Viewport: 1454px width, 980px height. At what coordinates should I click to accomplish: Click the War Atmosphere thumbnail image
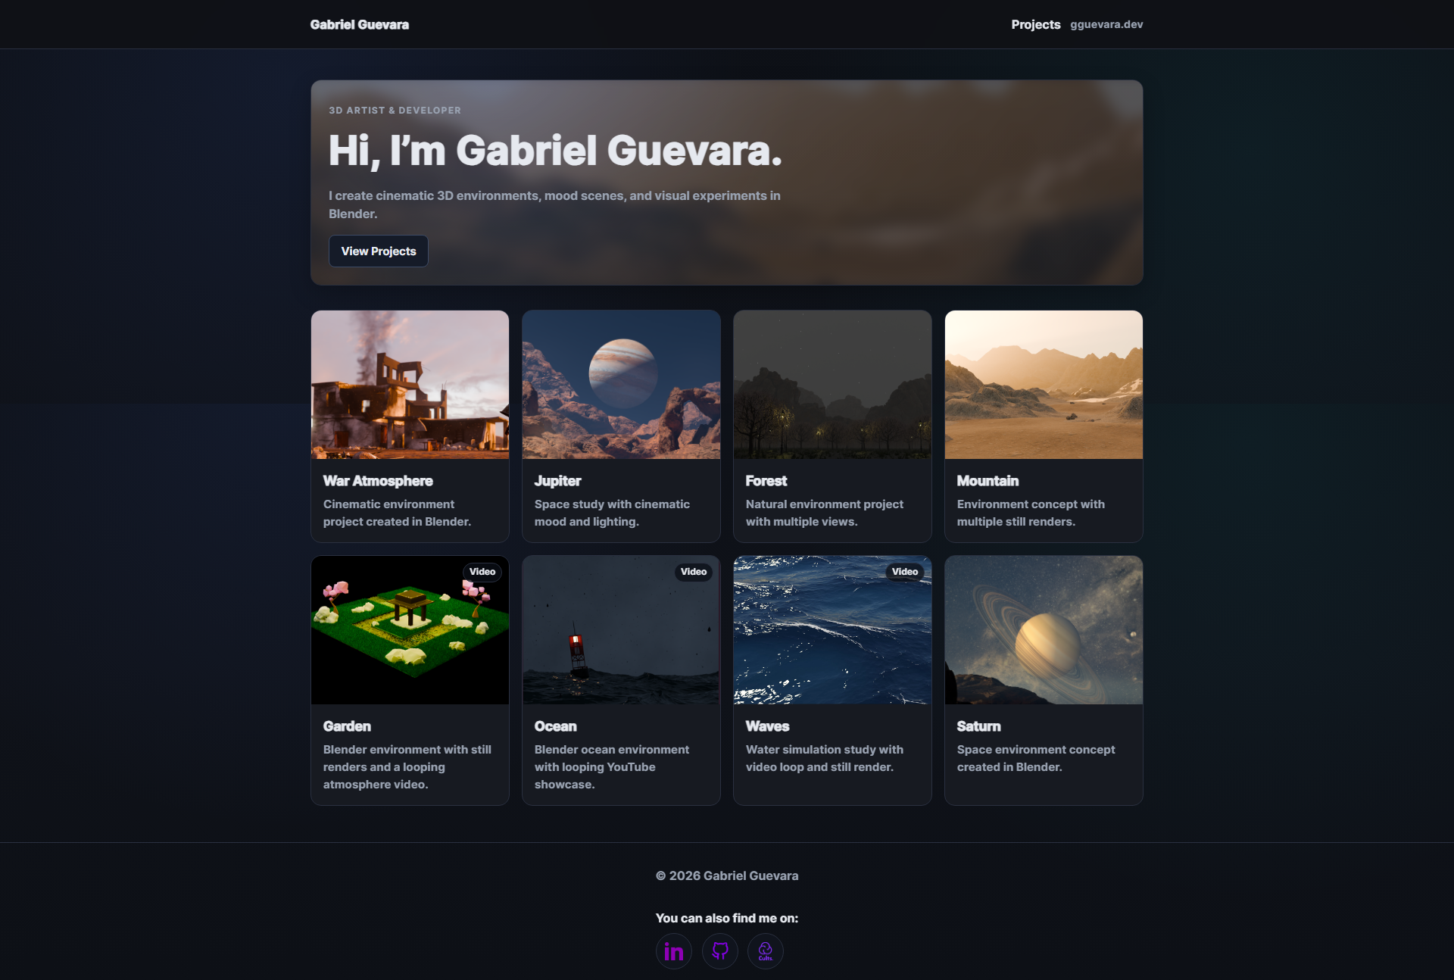(410, 384)
